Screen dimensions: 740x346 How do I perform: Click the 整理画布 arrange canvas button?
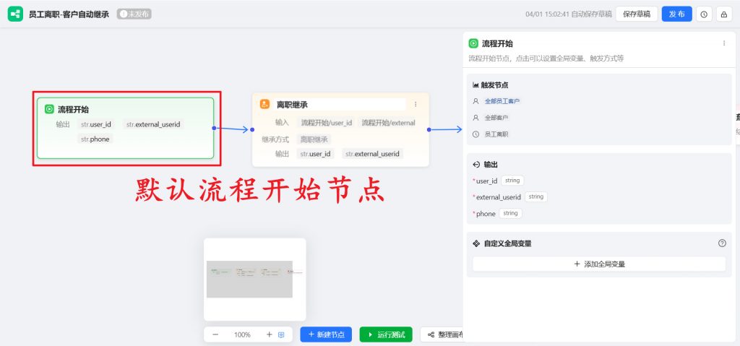pyautogui.click(x=442, y=334)
